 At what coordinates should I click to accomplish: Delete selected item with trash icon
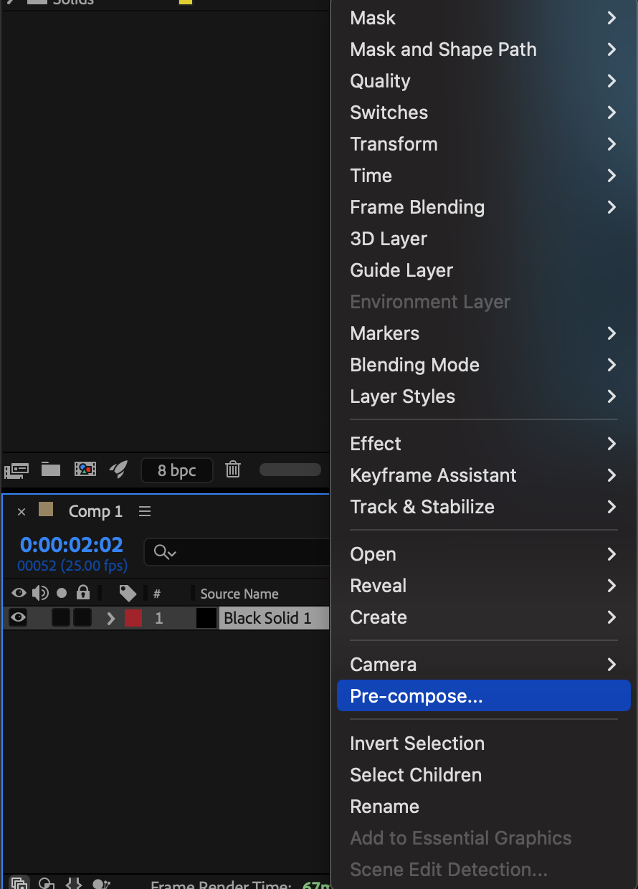pos(233,470)
